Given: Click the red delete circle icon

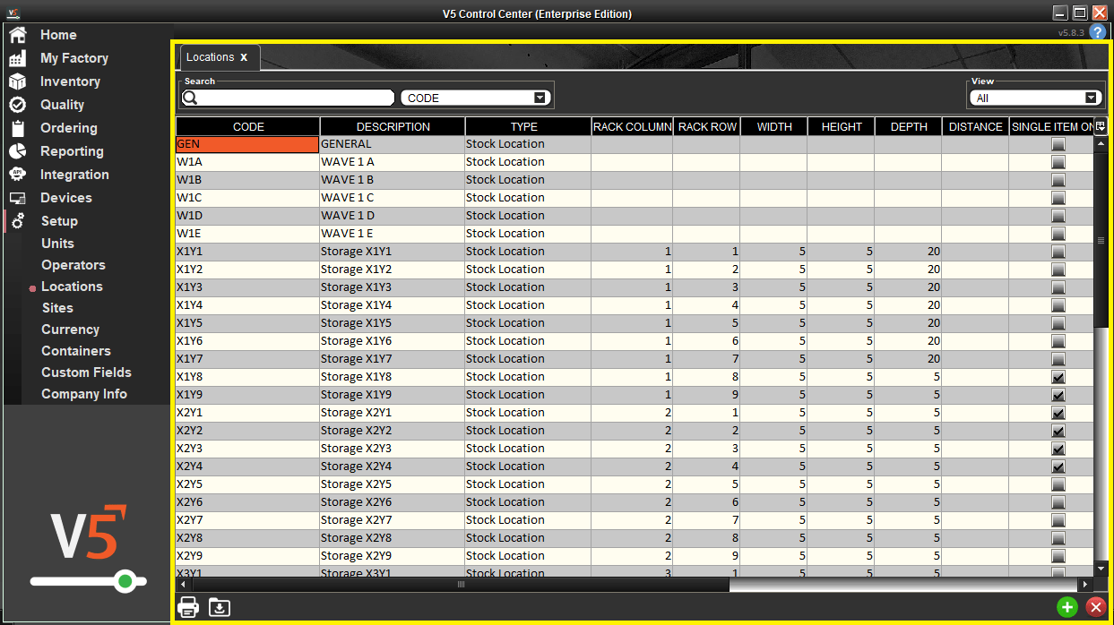Looking at the screenshot, I should coord(1095,607).
